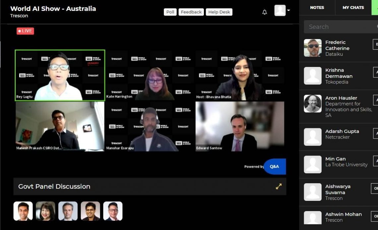Viewport: 378px width, 230px height.
Task: Select Edward Santow's video tile
Action: [x=240, y=127]
